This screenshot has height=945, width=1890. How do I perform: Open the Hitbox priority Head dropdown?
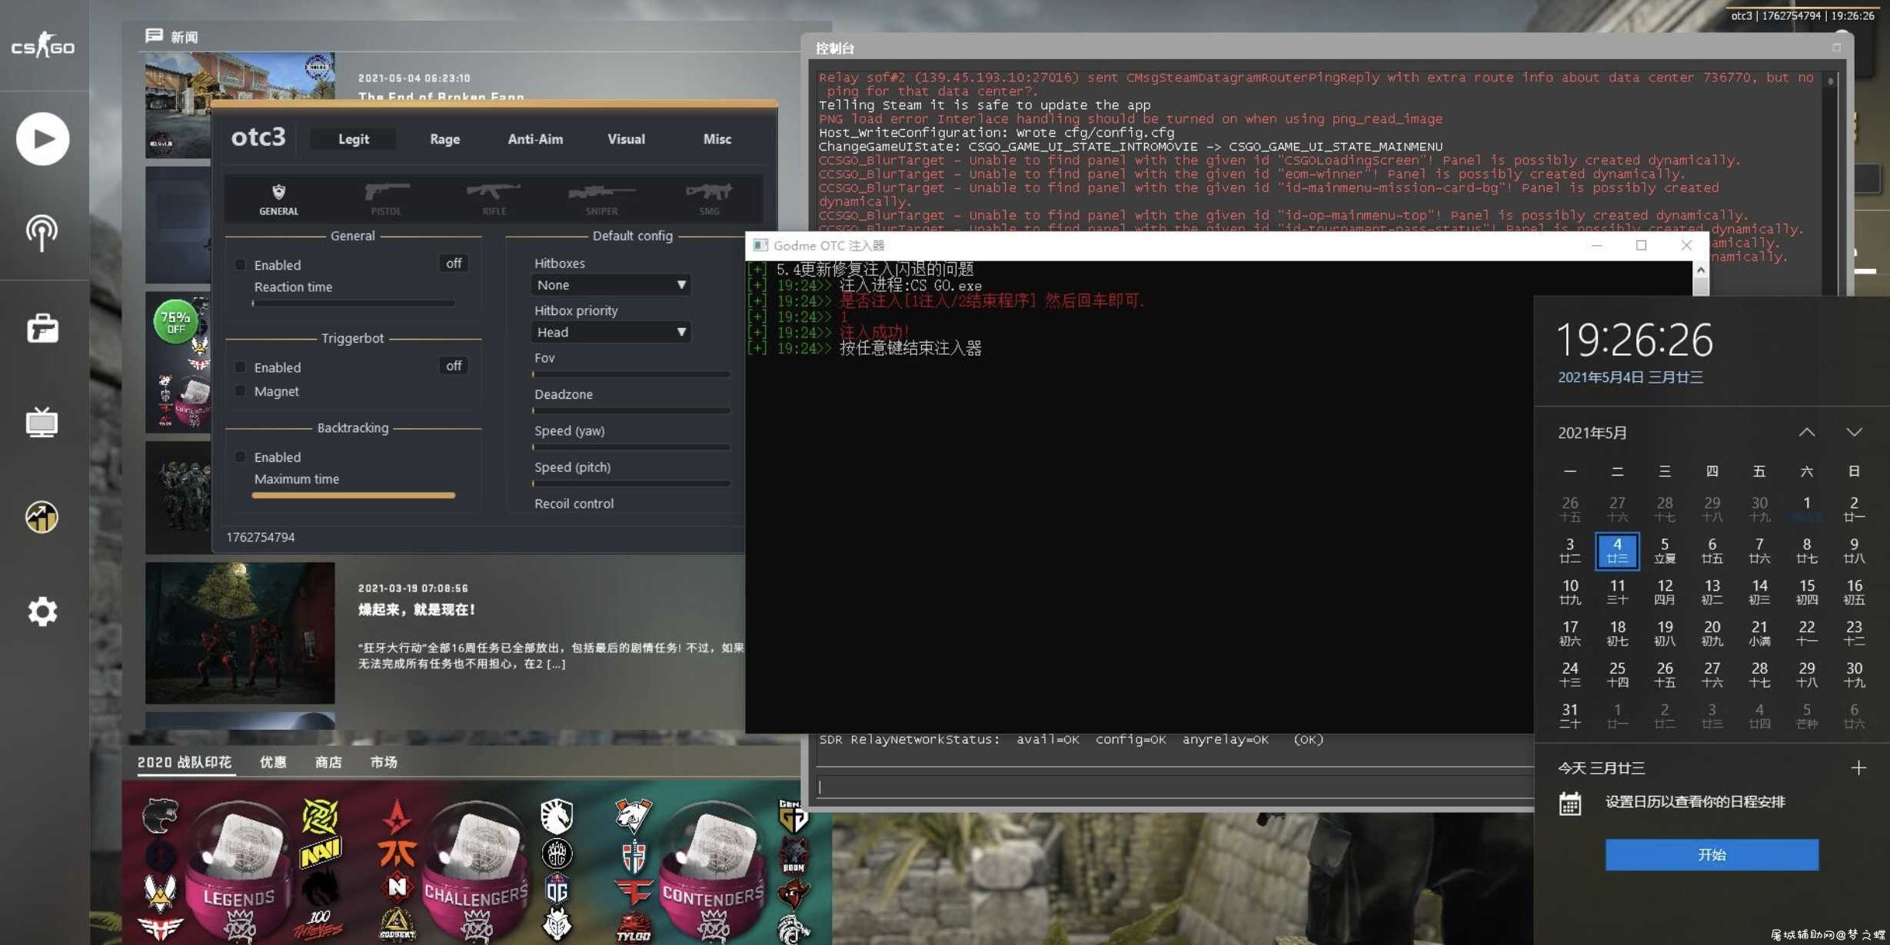tap(611, 333)
